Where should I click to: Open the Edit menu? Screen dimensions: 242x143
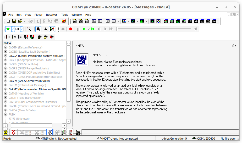tap(19, 15)
